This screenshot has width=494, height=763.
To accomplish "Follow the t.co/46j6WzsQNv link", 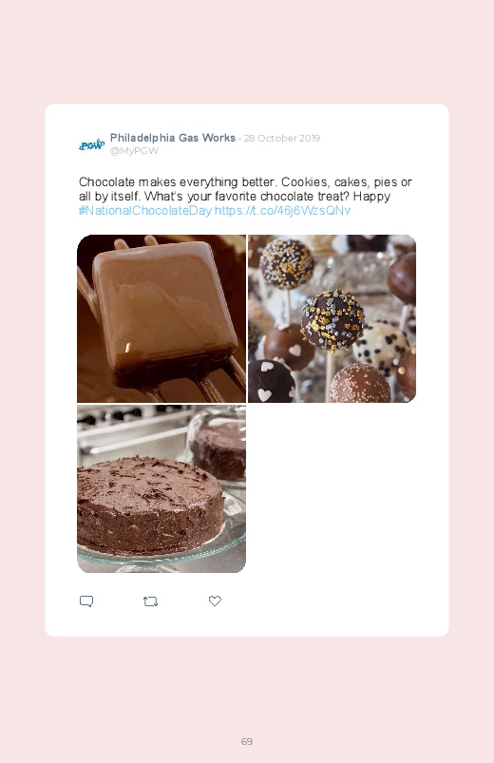I will tap(282, 211).
